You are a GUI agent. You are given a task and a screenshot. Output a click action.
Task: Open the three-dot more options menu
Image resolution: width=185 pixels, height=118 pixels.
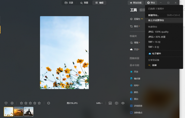click(48, 103)
